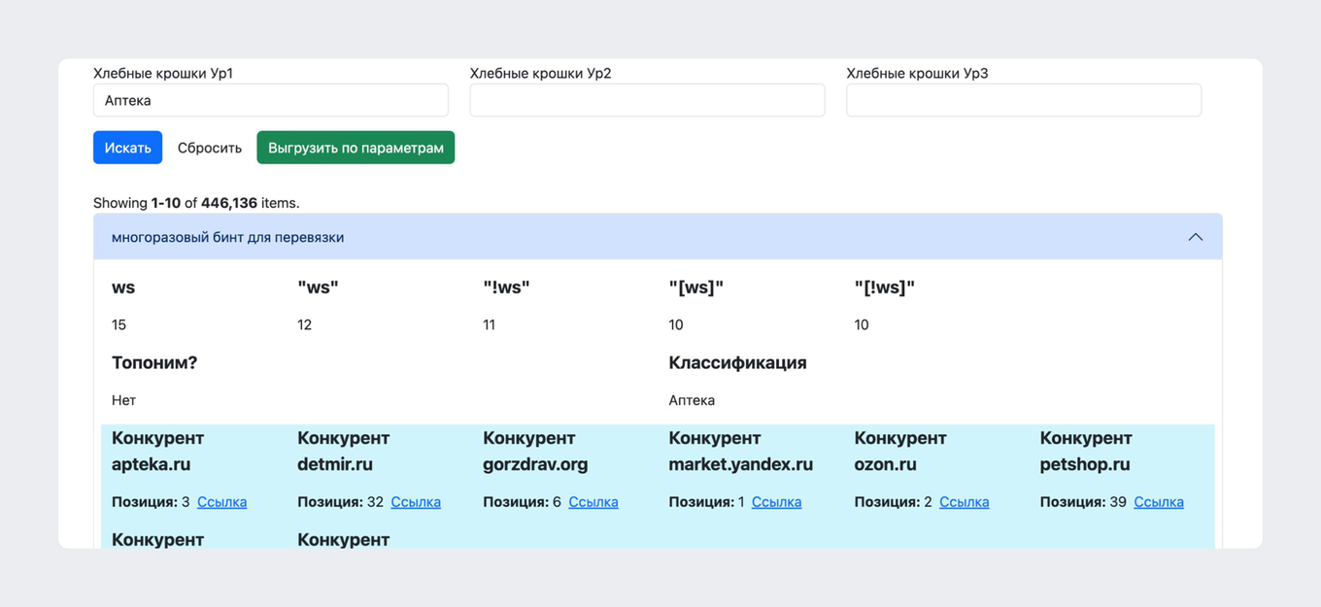This screenshot has height=607, width=1321.
Task: Focus the 'Хлебные крошки Ур1' field containing Аптека
Action: (270, 100)
